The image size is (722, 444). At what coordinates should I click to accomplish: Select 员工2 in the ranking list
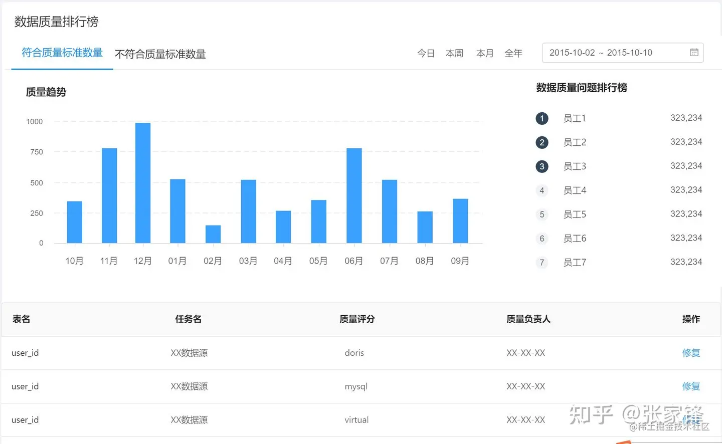(x=575, y=142)
